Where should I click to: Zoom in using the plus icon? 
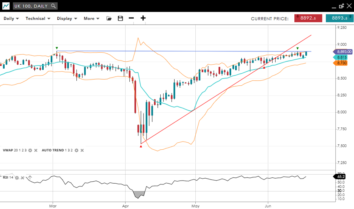click(x=143, y=18)
